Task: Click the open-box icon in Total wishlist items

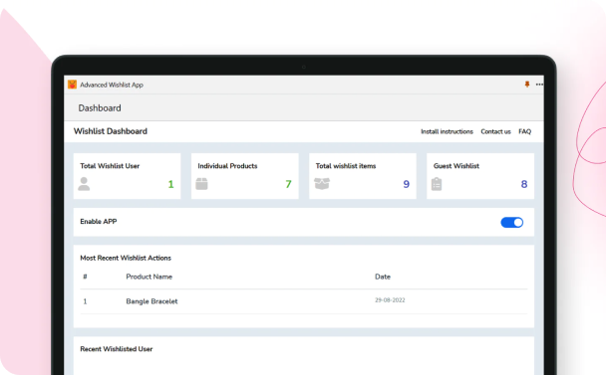Action: 322,184
